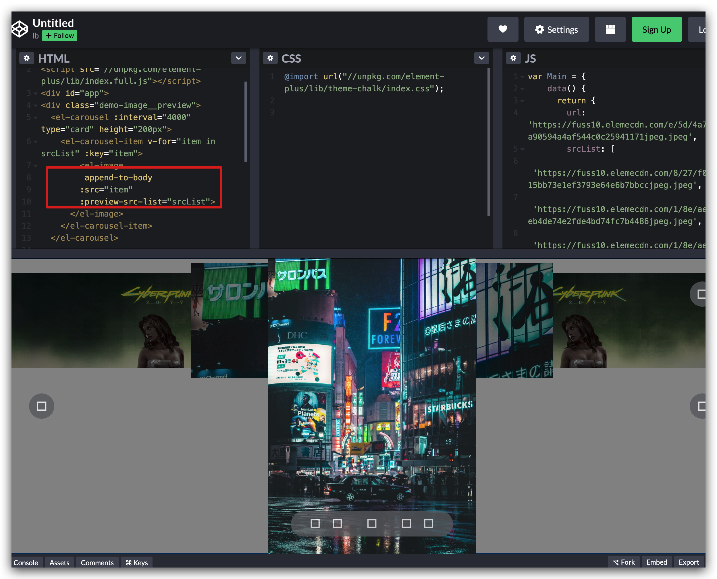Fold JS srcList array at line 5

pyautogui.click(x=522, y=149)
